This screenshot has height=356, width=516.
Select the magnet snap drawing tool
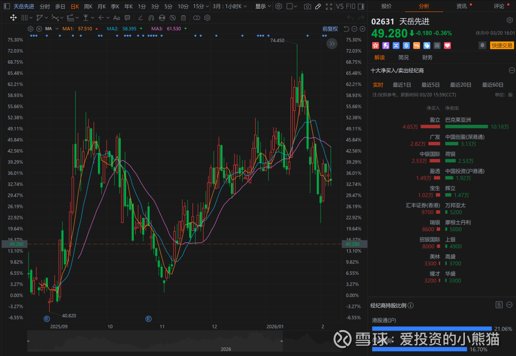151,18
